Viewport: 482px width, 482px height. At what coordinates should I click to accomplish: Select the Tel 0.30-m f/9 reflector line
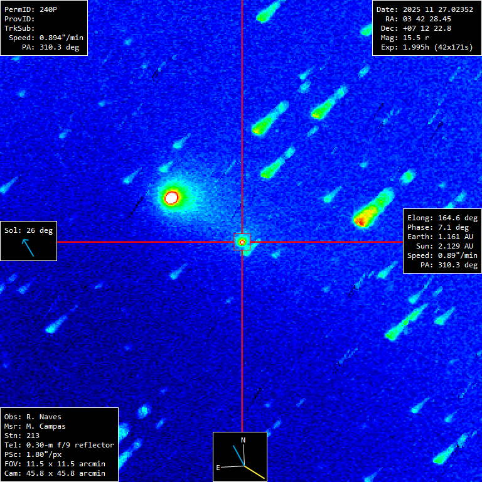(x=59, y=445)
